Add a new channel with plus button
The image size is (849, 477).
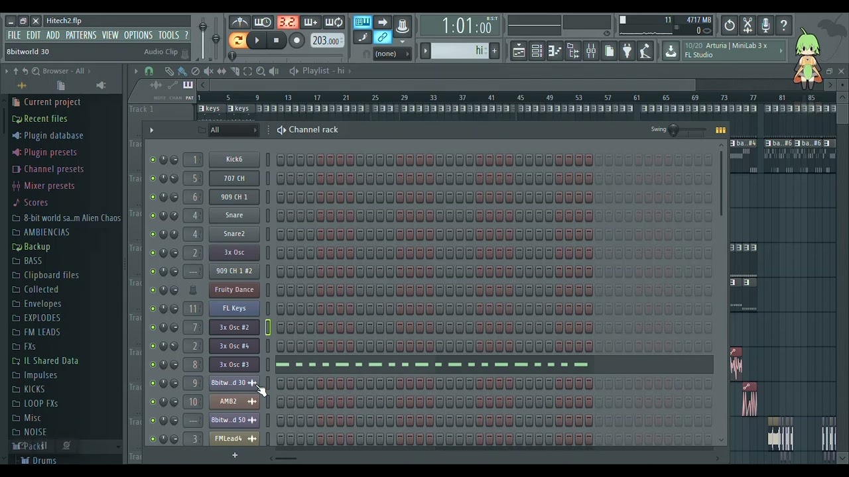tap(234, 455)
